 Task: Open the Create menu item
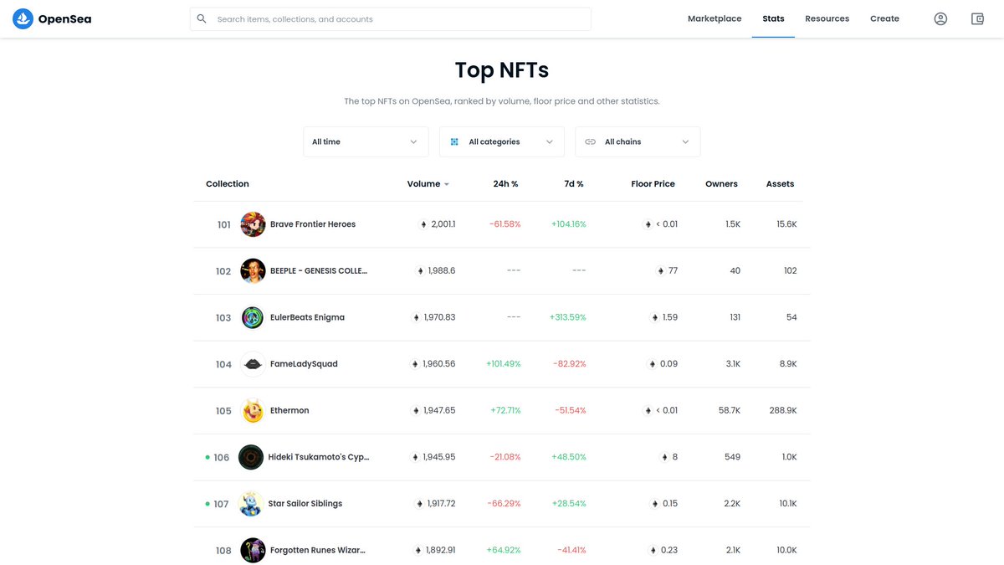tap(884, 18)
